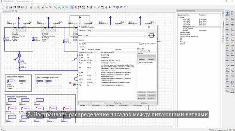Select the P0 property row
The height and width of the screenshot is (131, 235).
(x=107, y=85)
